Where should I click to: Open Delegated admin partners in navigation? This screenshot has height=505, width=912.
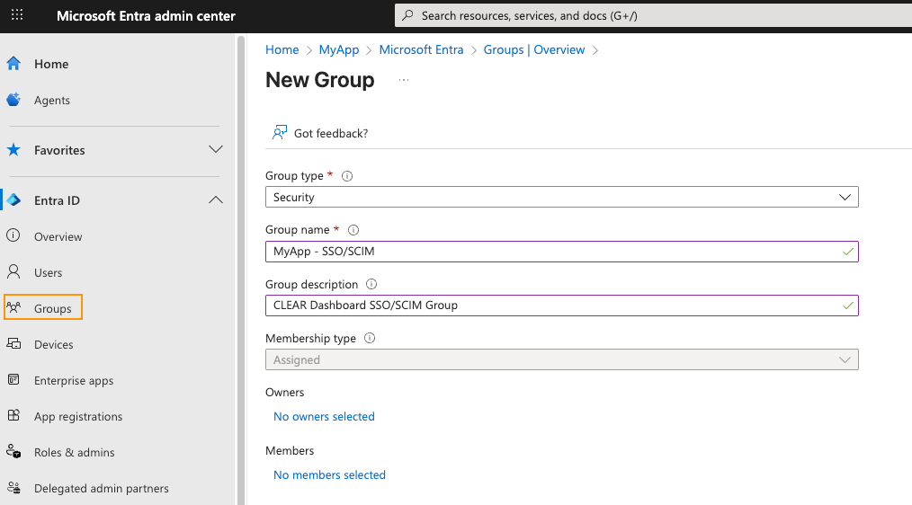(x=102, y=489)
